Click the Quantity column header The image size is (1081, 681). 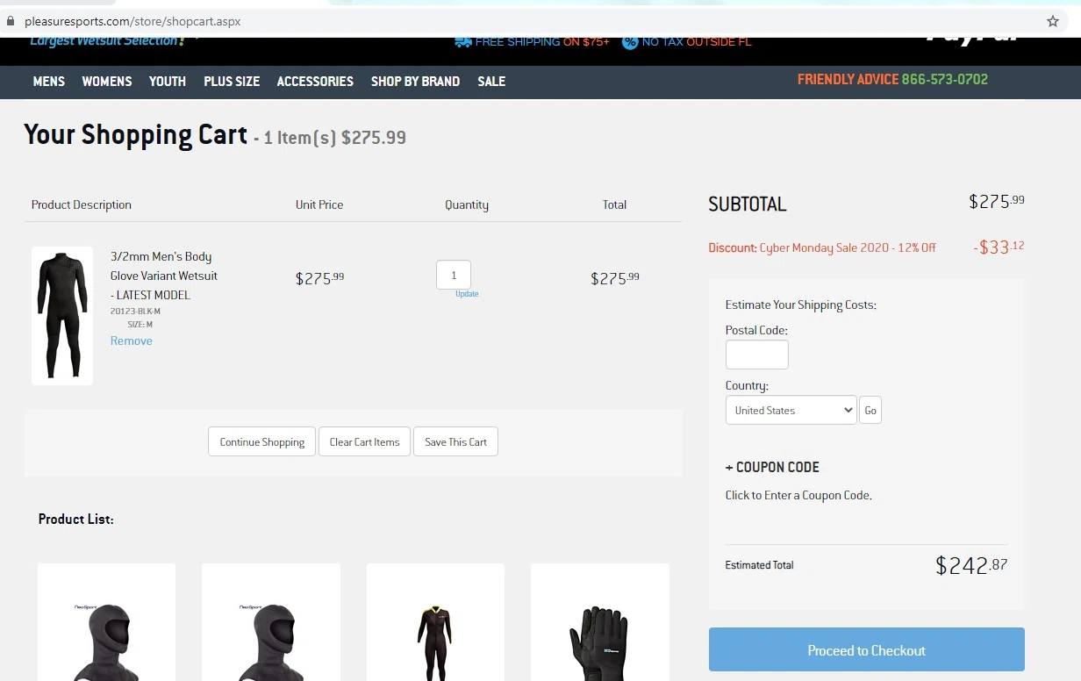coord(467,204)
